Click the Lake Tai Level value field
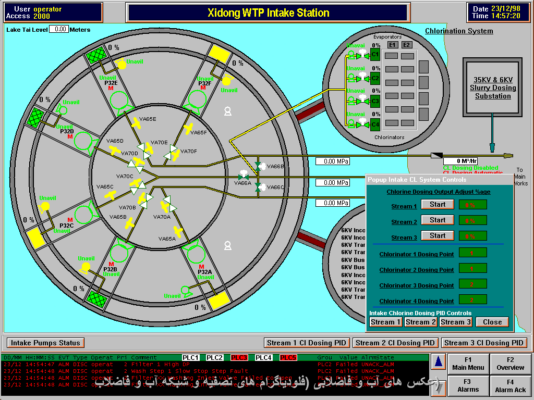Viewport: 534px width, 400px height. click(59, 30)
